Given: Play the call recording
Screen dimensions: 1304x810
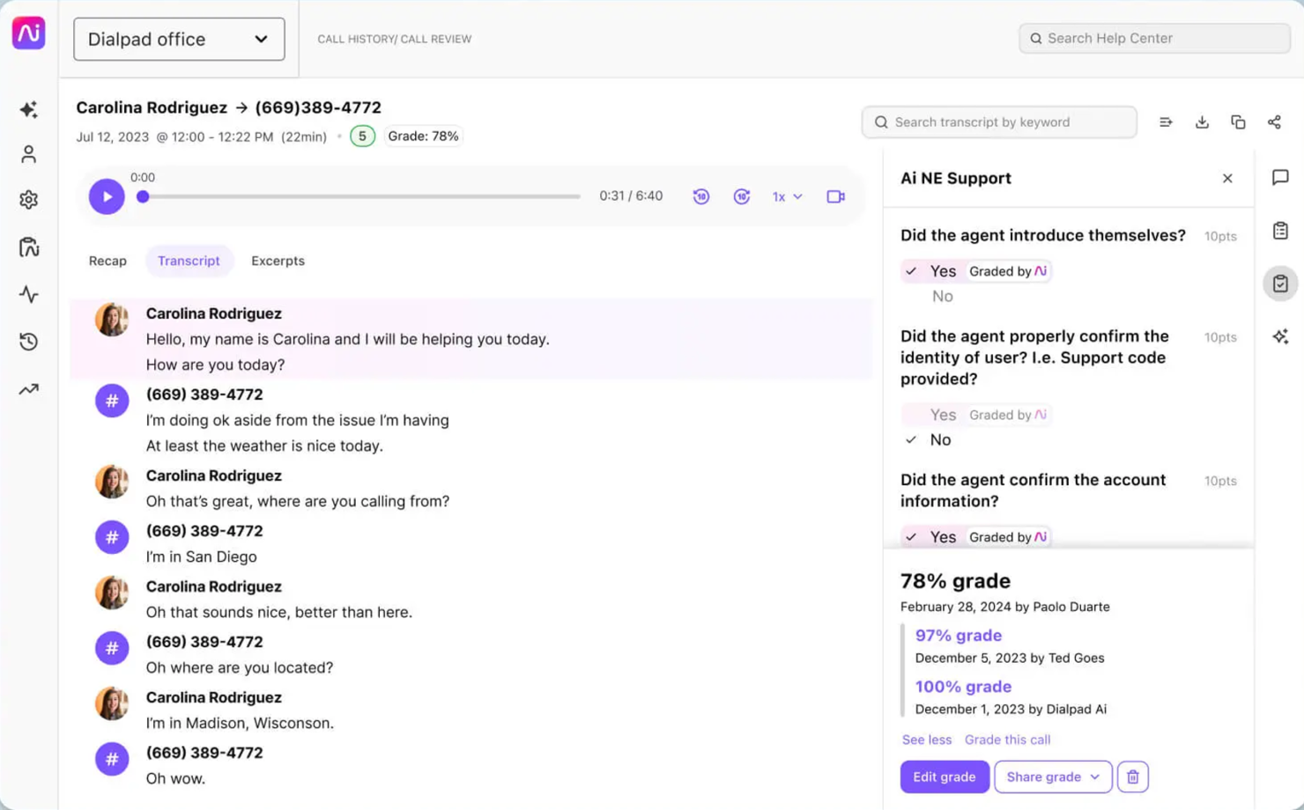Looking at the screenshot, I should coord(107,196).
